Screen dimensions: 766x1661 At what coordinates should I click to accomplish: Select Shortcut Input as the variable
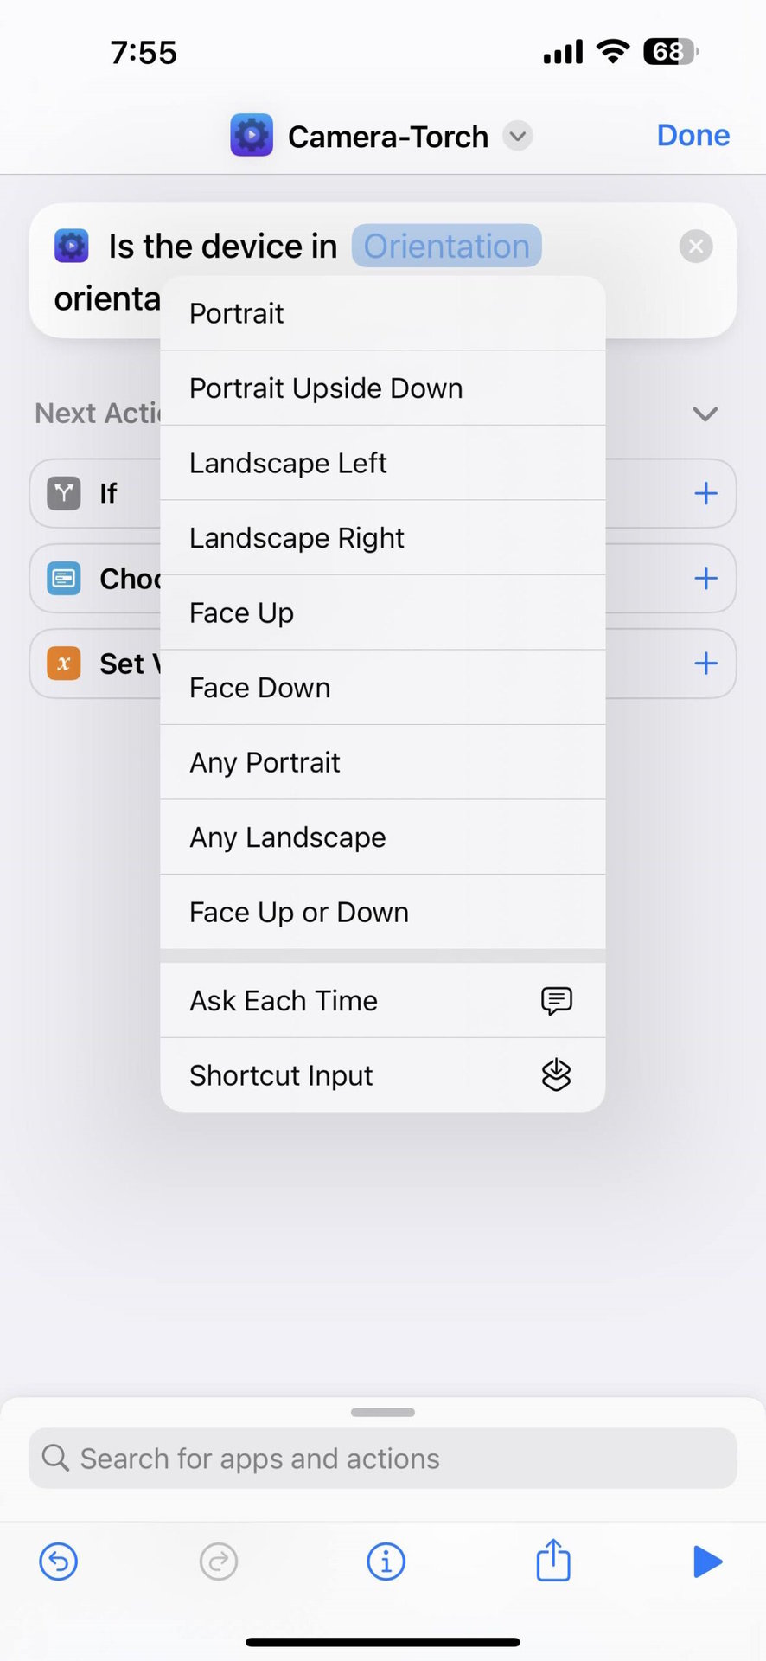[382, 1075]
